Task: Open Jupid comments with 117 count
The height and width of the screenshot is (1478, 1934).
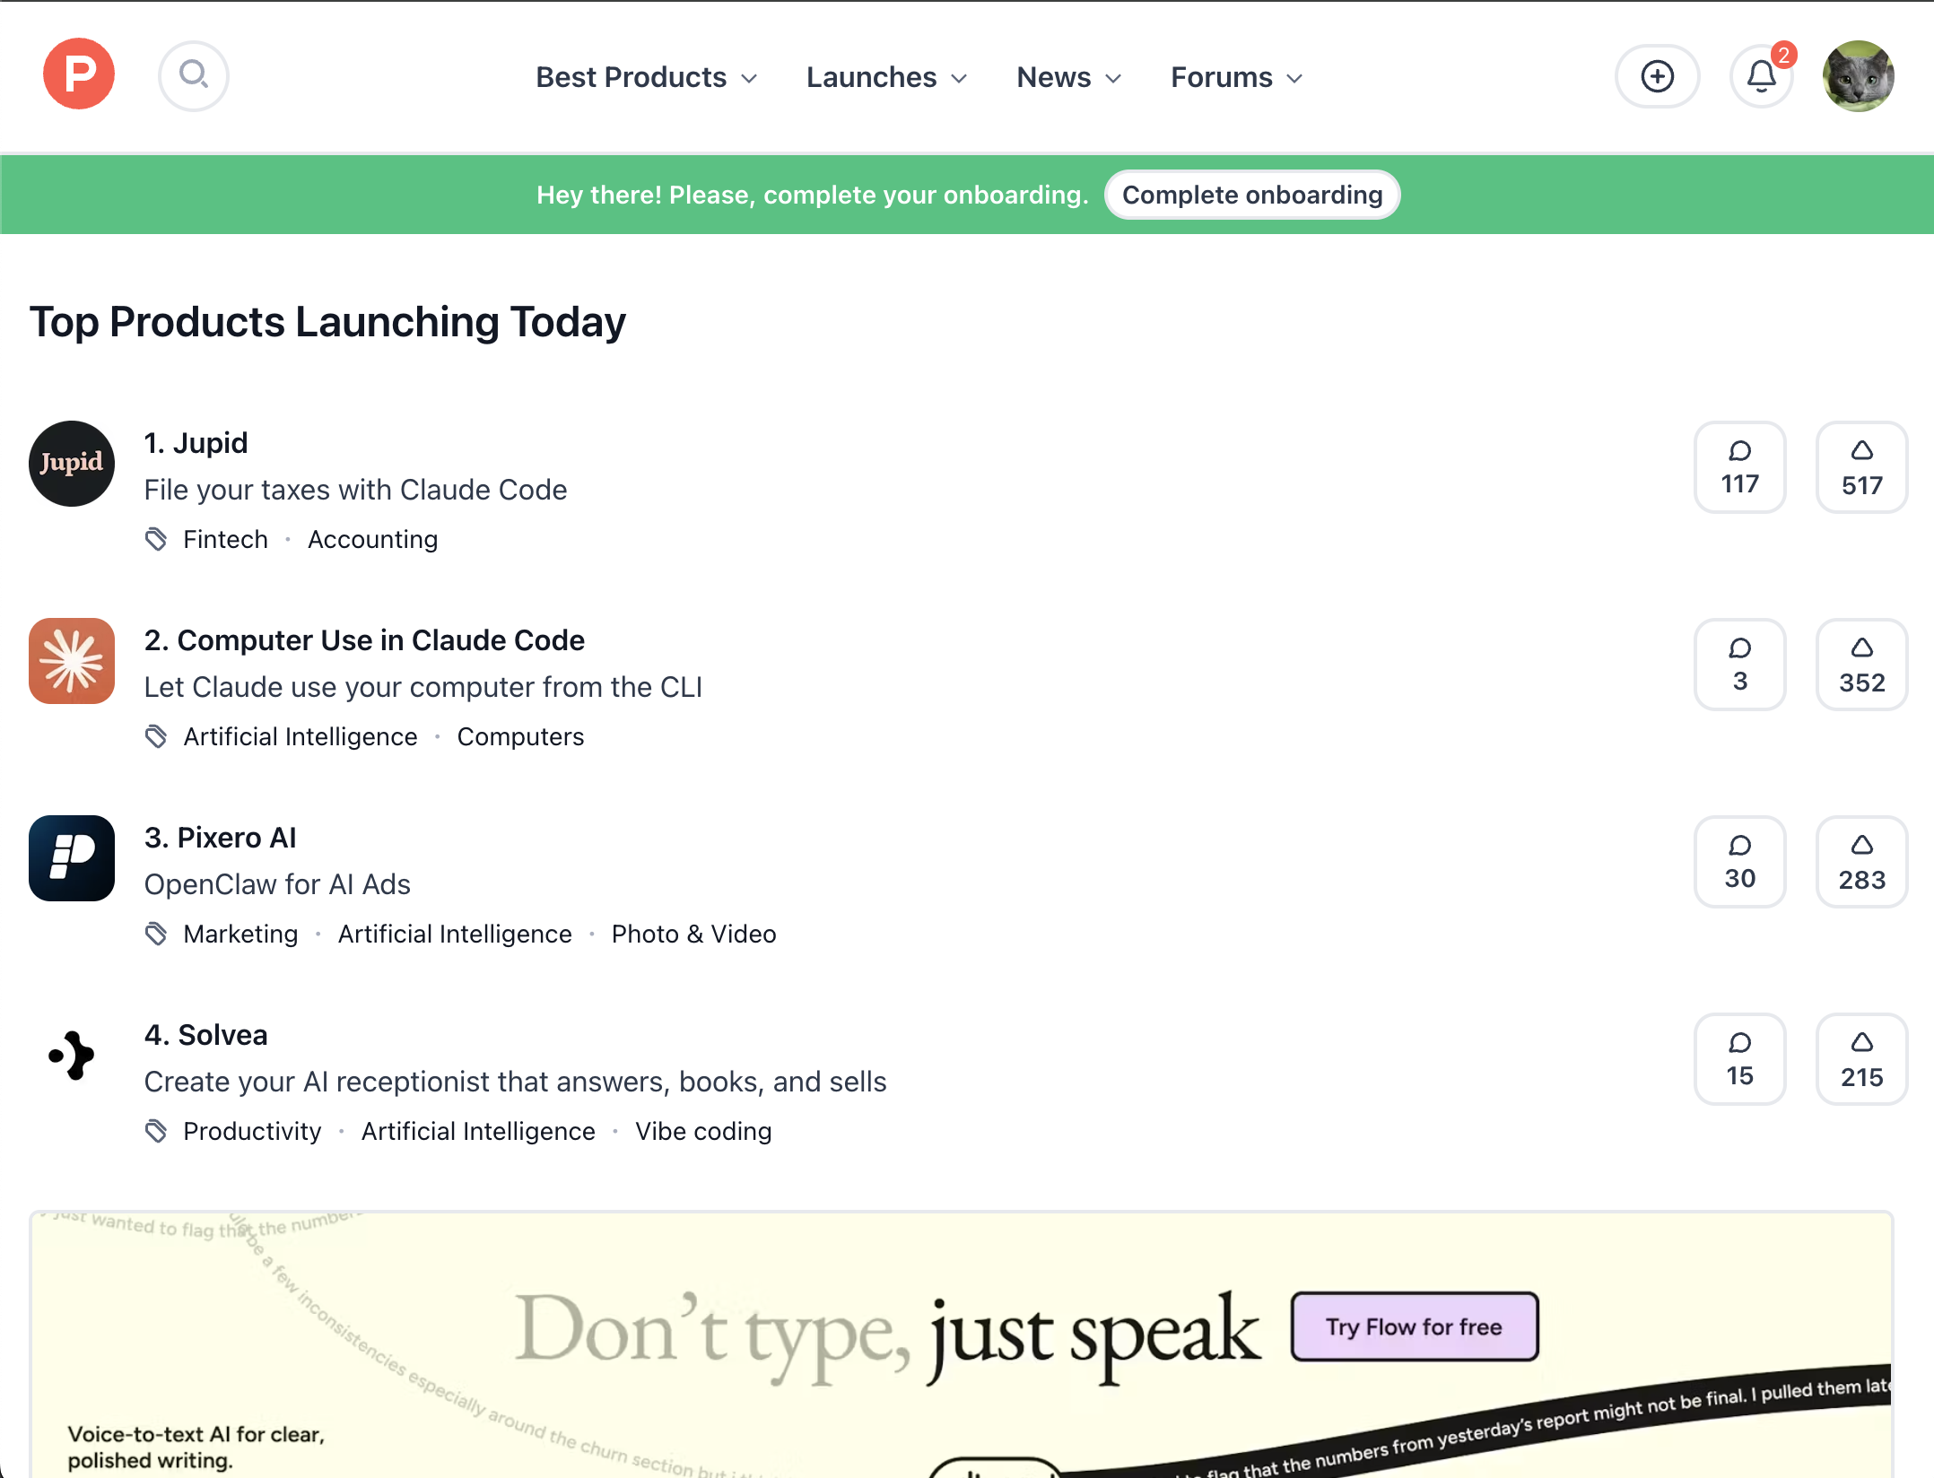Action: click(1739, 467)
